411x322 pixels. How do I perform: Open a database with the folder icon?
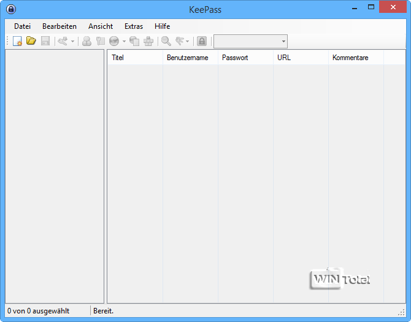pos(31,41)
